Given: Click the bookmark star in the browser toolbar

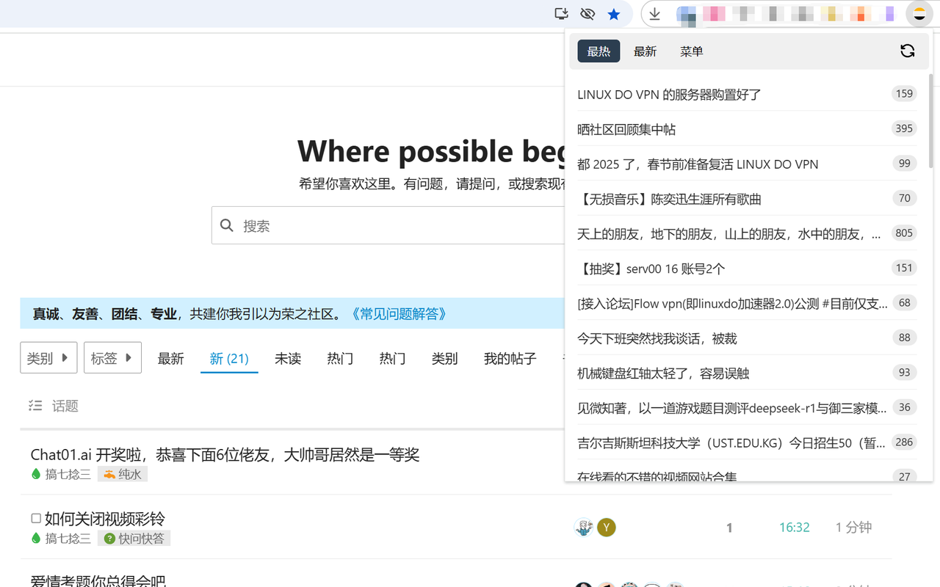Looking at the screenshot, I should [x=614, y=14].
